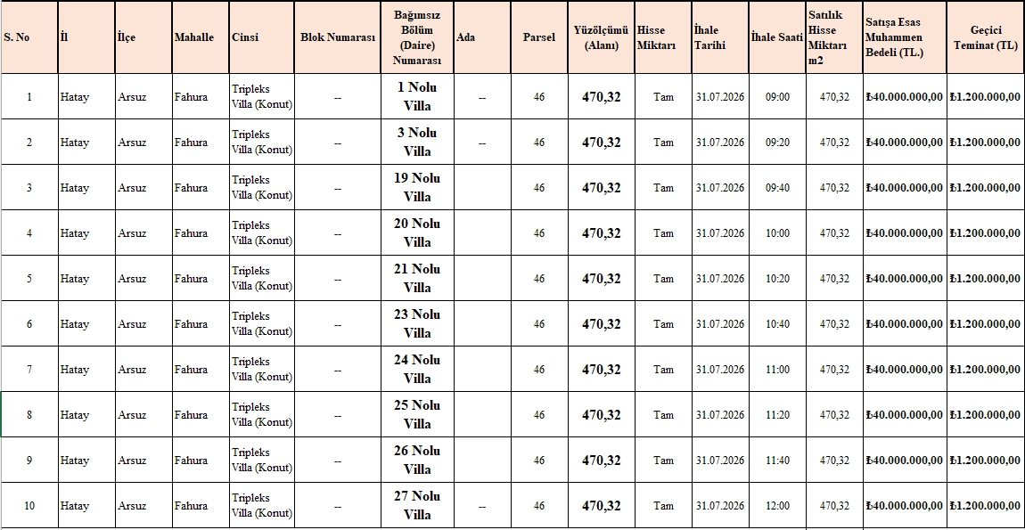The width and height of the screenshot is (1025, 530).
Task: Click the 12:00 ihale saati cell
Action: click(x=777, y=506)
